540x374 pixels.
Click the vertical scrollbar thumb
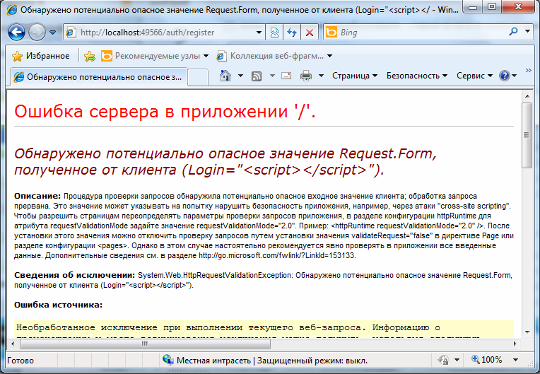click(x=527, y=135)
